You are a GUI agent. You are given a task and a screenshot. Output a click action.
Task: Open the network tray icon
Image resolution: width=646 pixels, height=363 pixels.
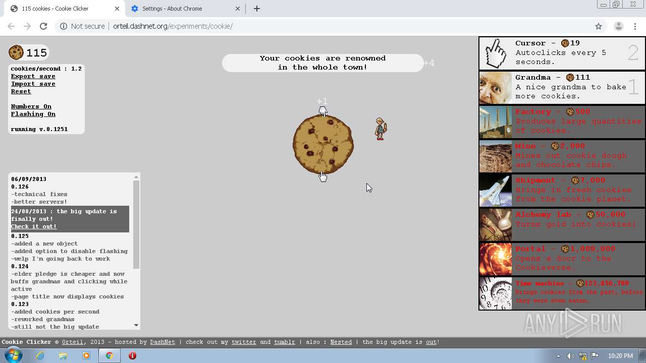(x=582, y=356)
